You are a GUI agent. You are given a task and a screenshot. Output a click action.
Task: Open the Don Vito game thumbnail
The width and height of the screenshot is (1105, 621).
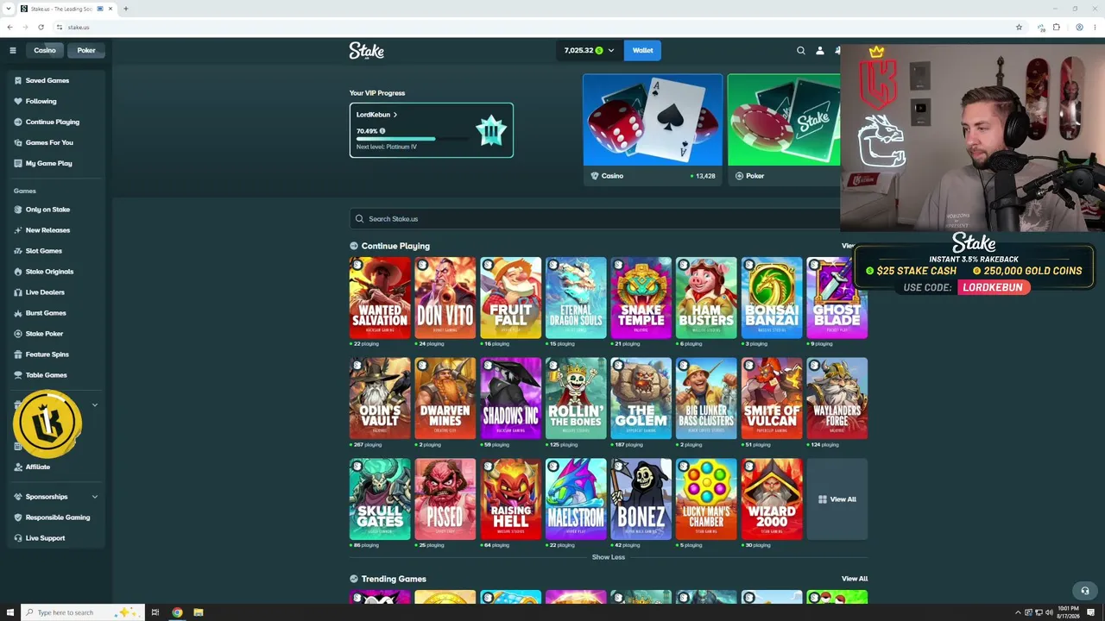click(x=445, y=298)
